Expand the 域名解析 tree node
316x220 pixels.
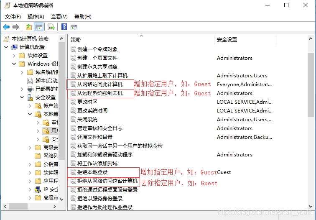(x=22, y=72)
